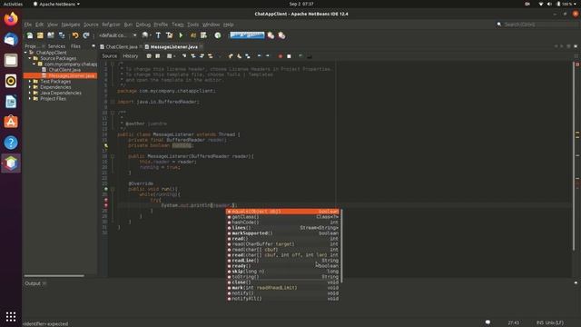Viewport: 581px width, 327px height.
Task: Click the Undo arrow icon
Action: (75, 35)
